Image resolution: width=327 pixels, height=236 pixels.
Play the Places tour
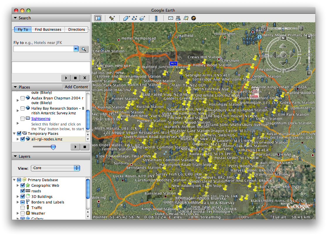(x=75, y=147)
